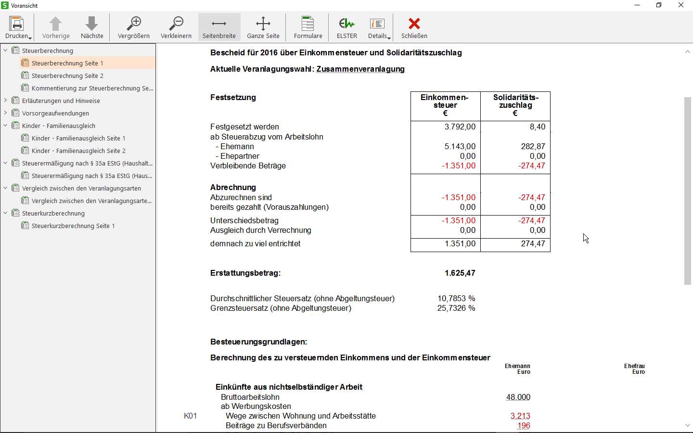Select Steuerkurzberechnung Seite 1 page
Screen dimensions: 693x433
[x=73, y=225]
